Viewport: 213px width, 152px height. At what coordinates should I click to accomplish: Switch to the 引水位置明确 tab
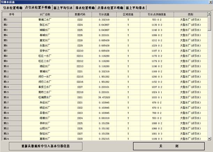coord(12,7)
